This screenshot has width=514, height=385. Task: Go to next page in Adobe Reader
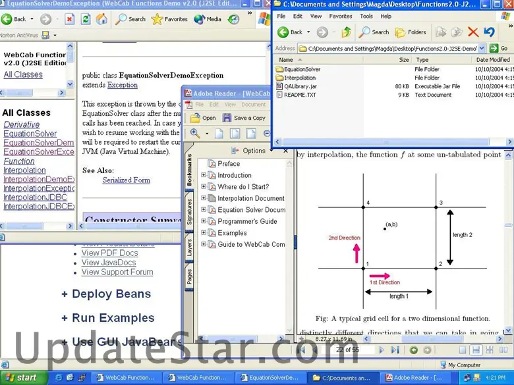point(382,350)
